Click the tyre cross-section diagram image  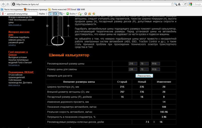(x=58, y=31)
